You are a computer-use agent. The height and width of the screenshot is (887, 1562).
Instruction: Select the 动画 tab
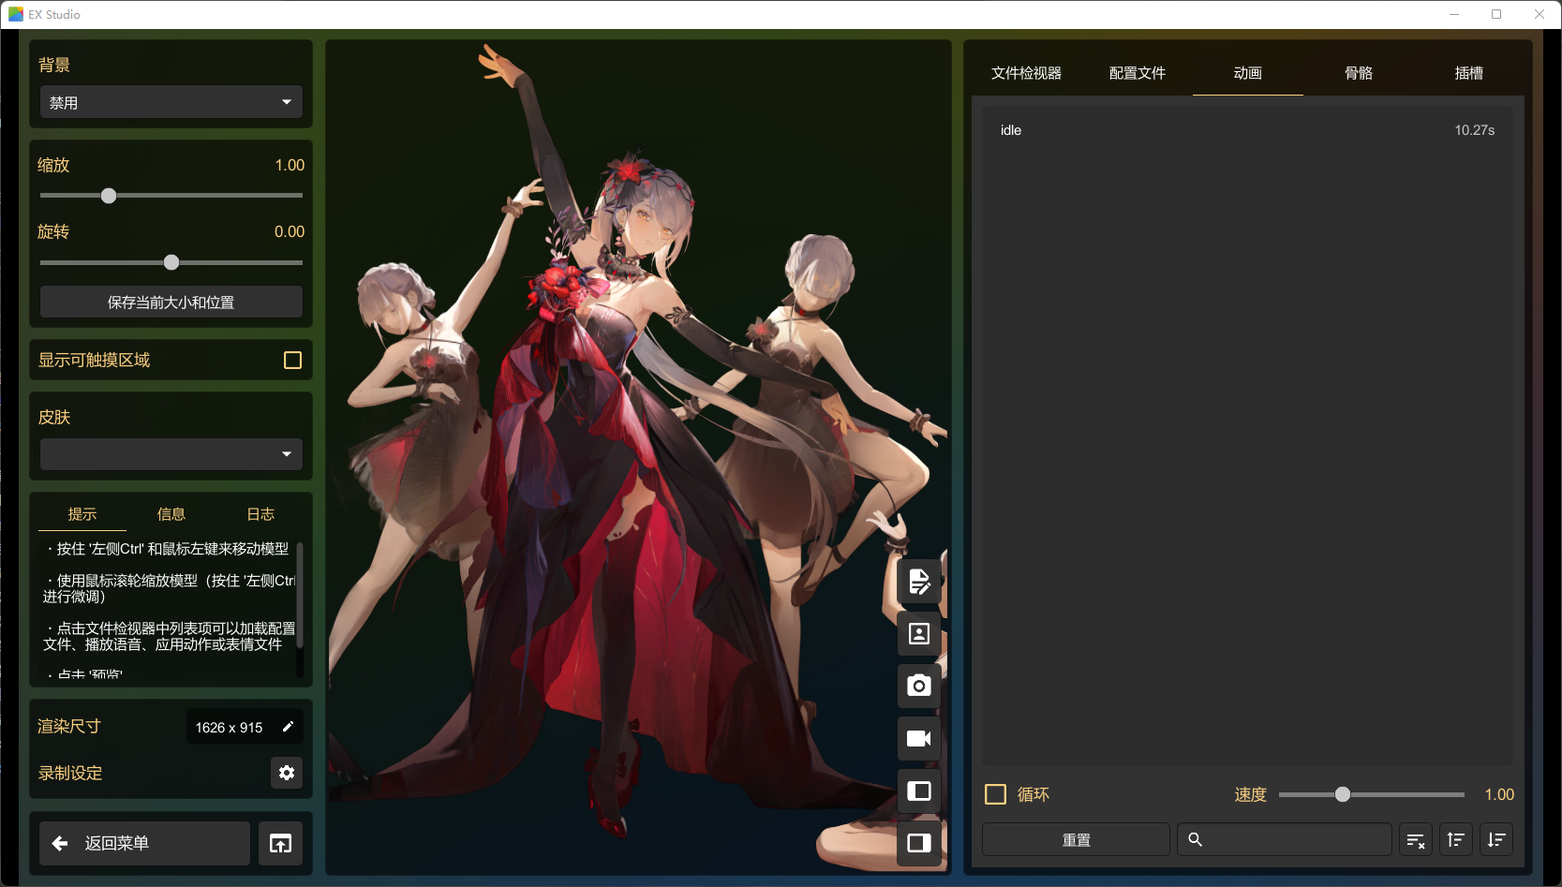pyautogui.click(x=1248, y=73)
